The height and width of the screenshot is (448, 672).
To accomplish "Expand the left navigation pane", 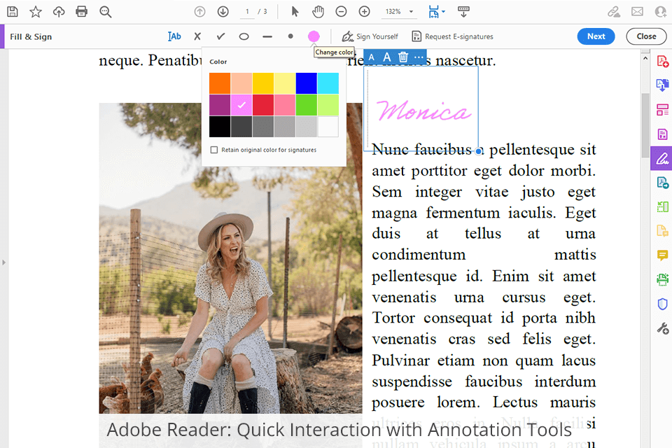I will (3, 262).
